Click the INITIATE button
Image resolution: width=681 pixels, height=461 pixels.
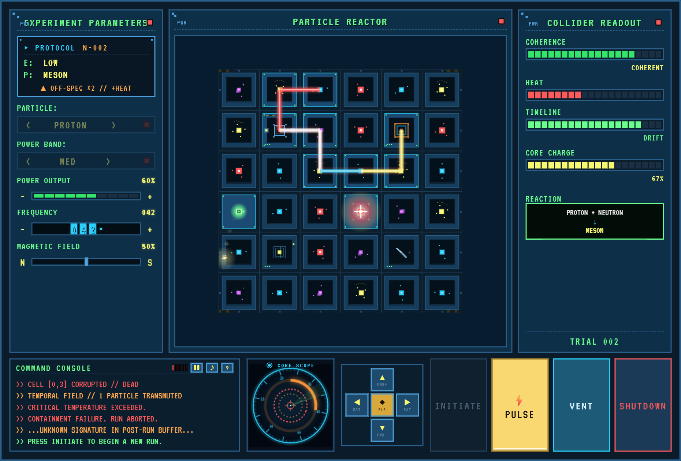pos(458,405)
